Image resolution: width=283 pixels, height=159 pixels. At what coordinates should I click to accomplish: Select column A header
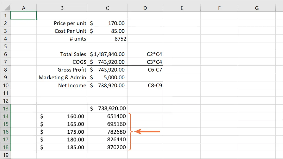[24, 8]
